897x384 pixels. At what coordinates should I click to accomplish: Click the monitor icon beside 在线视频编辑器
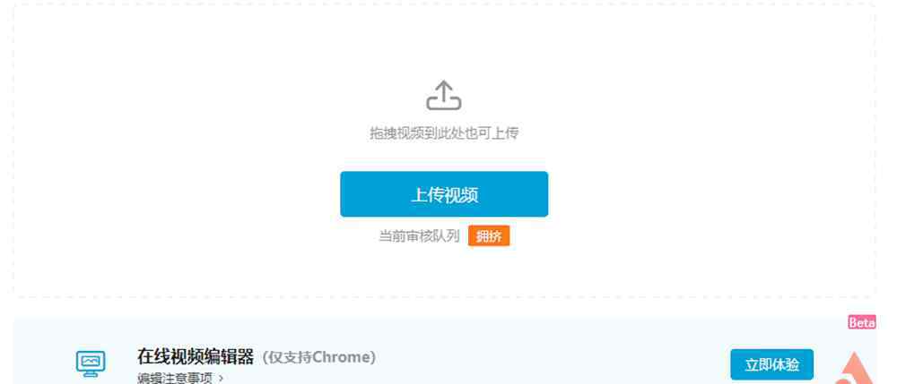click(x=91, y=363)
